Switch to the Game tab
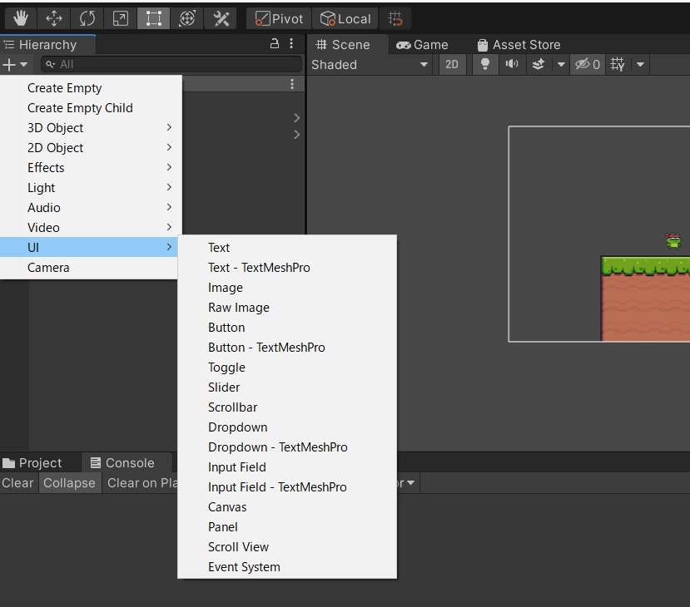This screenshot has height=607, width=690. pyautogui.click(x=422, y=44)
